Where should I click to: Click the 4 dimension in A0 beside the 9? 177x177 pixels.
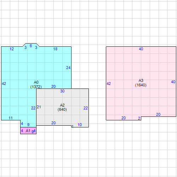(22, 124)
